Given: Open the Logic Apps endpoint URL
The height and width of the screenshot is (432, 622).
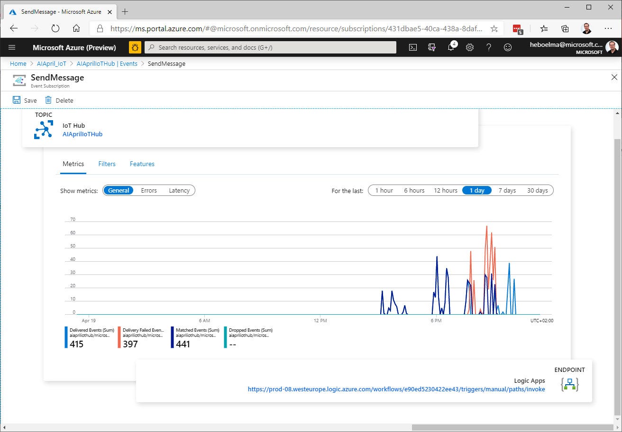Looking at the screenshot, I should (x=396, y=389).
